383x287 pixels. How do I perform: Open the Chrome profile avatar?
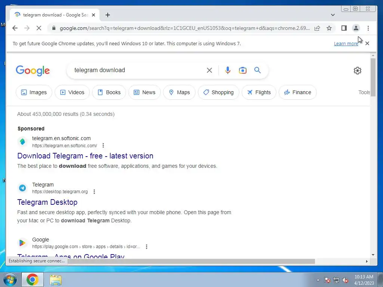click(x=356, y=28)
